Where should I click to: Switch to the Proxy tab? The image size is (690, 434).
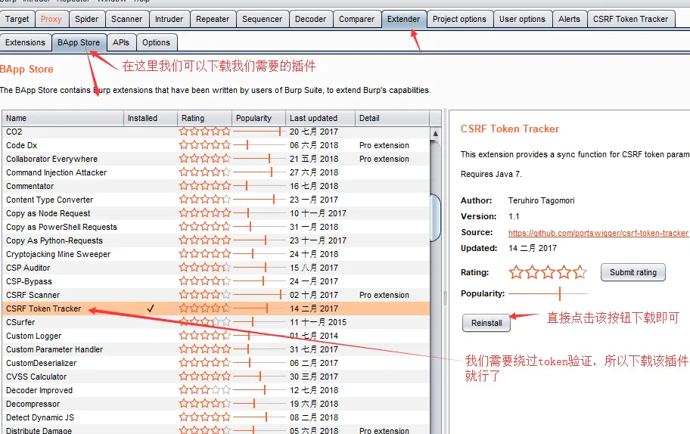(x=51, y=20)
